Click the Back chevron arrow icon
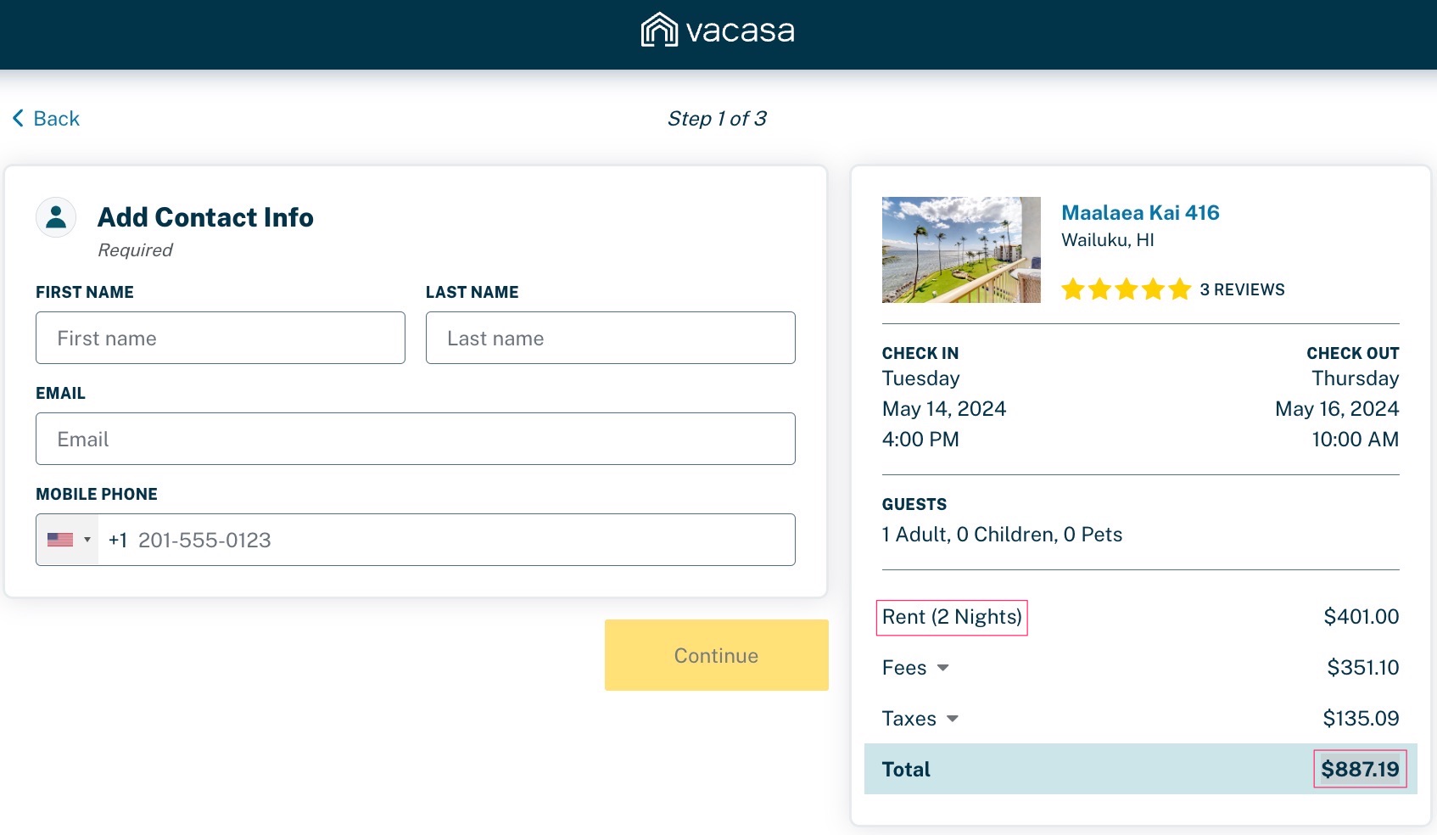The image size is (1437, 835). pos(18,119)
